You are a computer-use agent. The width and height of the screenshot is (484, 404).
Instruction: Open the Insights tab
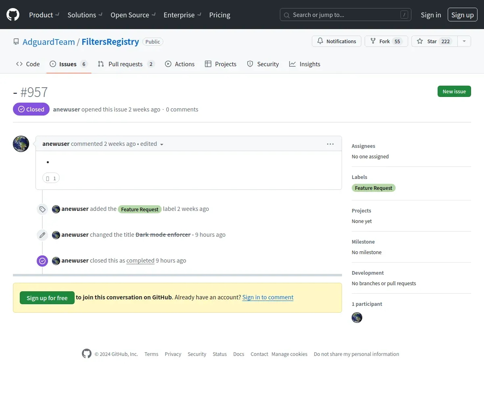click(305, 64)
